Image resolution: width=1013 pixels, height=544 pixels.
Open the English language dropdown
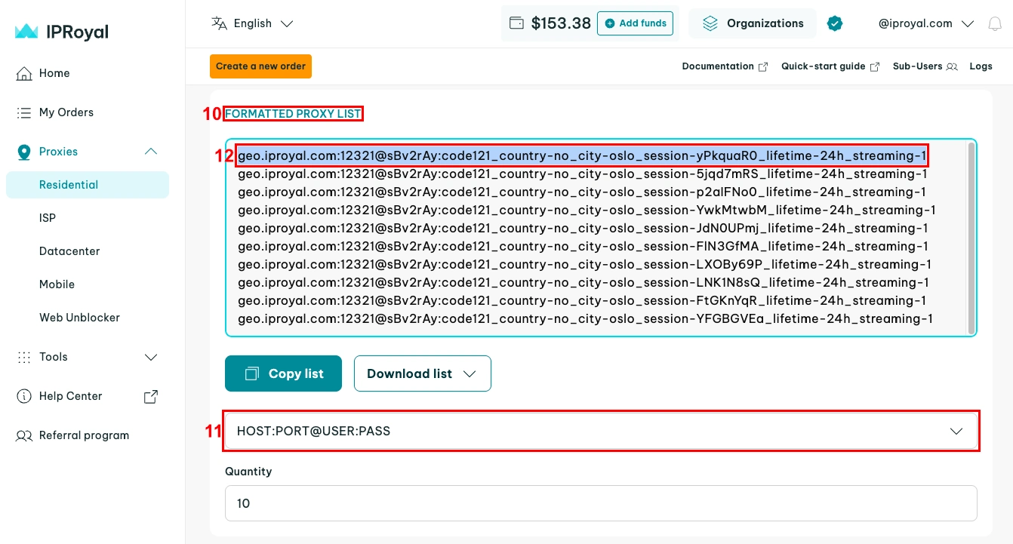coord(253,23)
